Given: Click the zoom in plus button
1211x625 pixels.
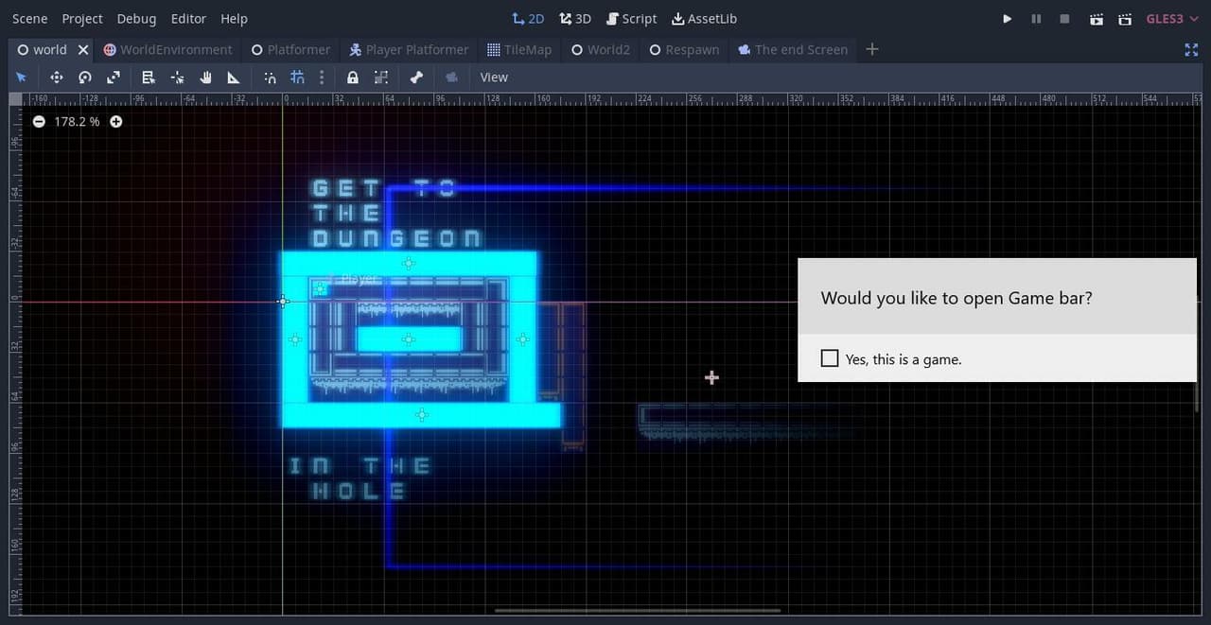Looking at the screenshot, I should (x=115, y=121).
